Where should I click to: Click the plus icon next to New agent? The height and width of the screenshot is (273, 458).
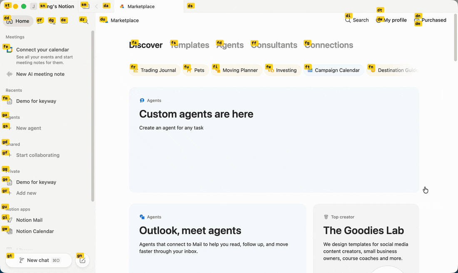click(x=9, y=128)
